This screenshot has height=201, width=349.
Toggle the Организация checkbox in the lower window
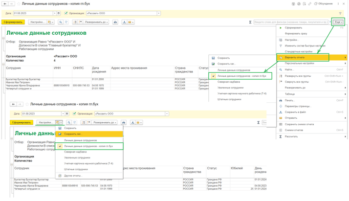74,113
